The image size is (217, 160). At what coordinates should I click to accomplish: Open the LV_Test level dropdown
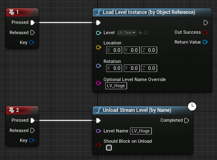(x=127, y=33)
